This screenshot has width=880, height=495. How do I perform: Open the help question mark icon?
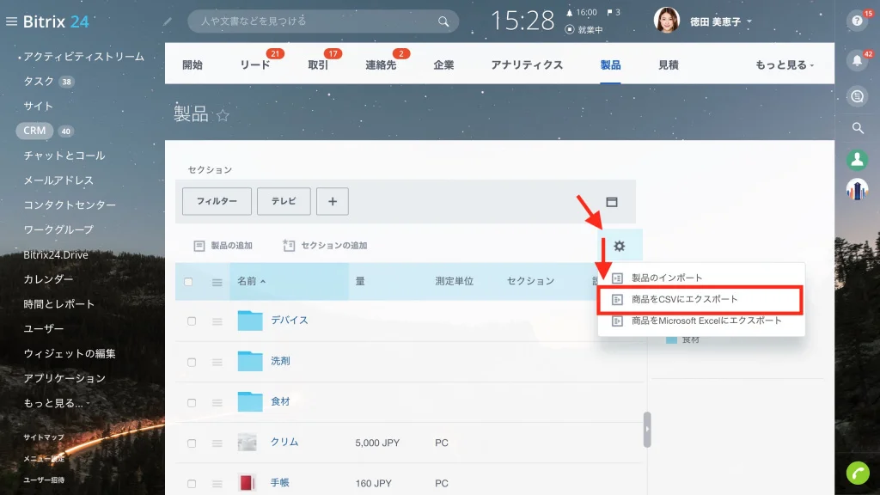tap(857, 21)
